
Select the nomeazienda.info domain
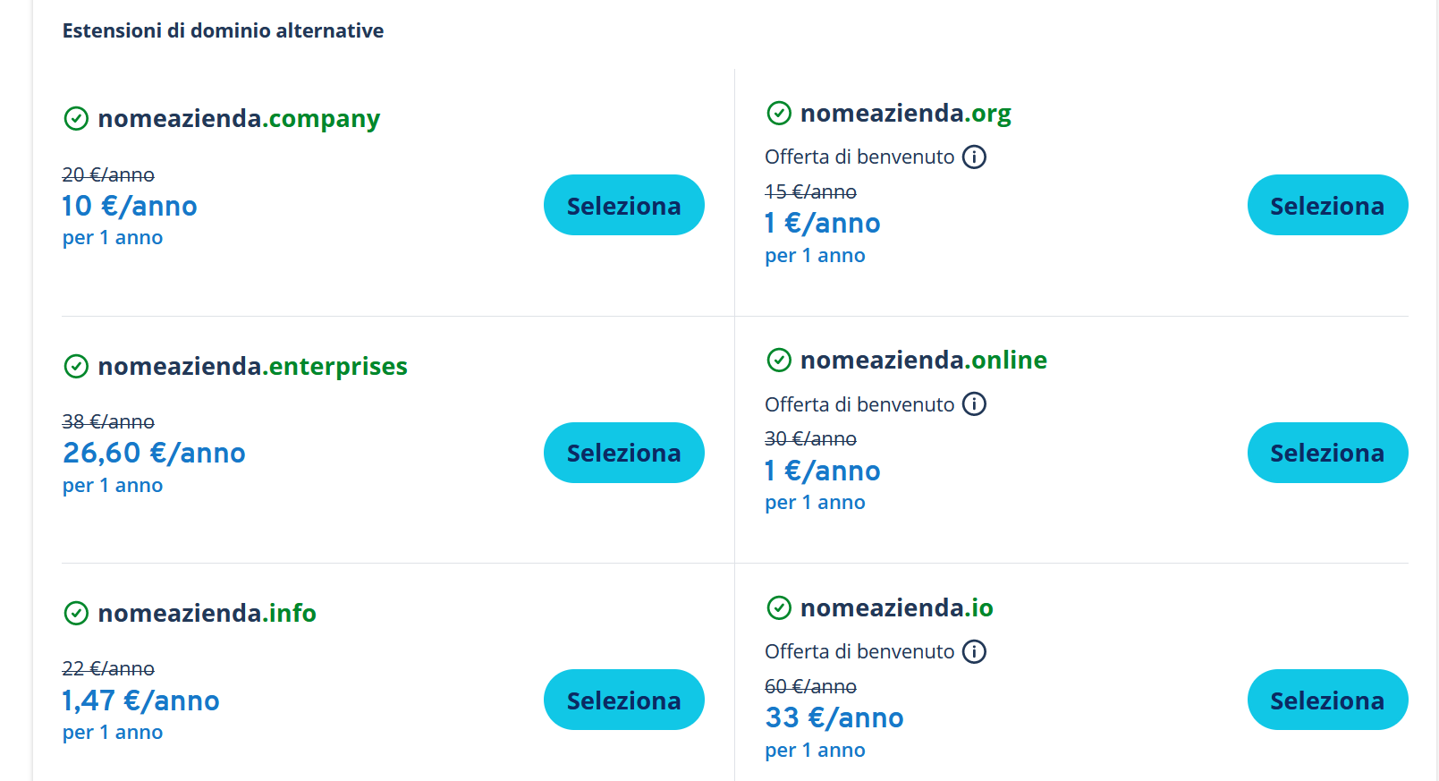624,700
